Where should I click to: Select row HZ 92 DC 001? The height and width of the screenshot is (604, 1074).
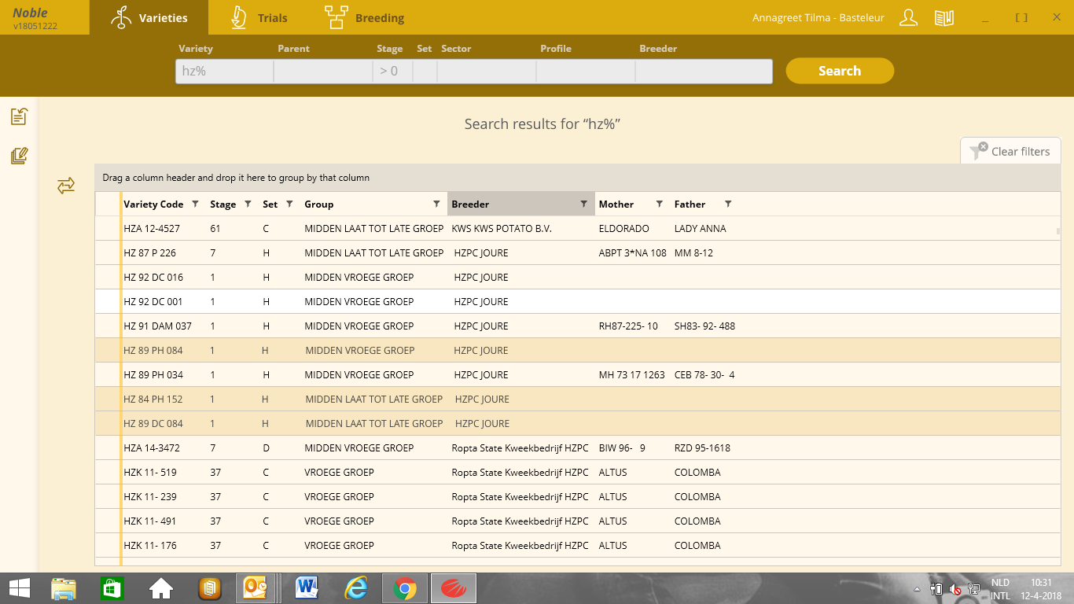[578, 301]
